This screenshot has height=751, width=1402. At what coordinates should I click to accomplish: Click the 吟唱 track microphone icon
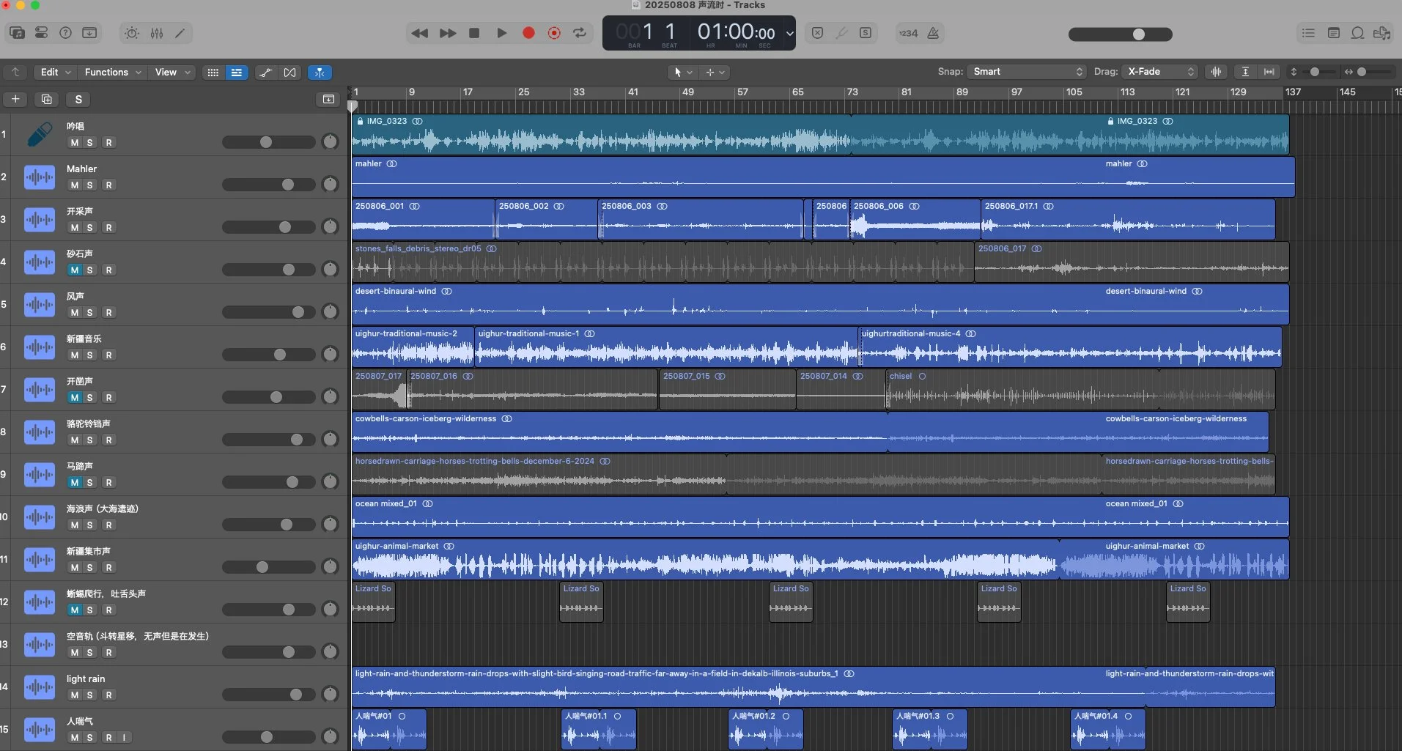40,135
